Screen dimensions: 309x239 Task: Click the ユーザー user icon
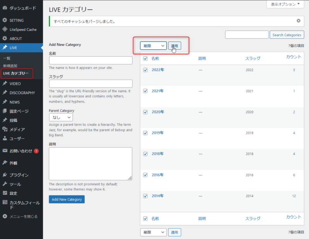coord(5,138)
